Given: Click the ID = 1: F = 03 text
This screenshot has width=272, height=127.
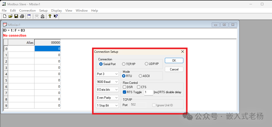Looking at the screenshot, I should pos(14,31).
